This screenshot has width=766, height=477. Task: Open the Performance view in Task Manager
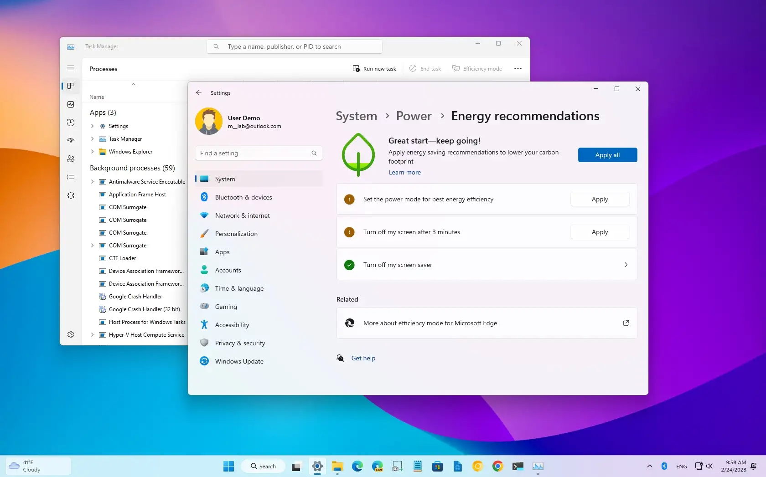coord(71,104)
